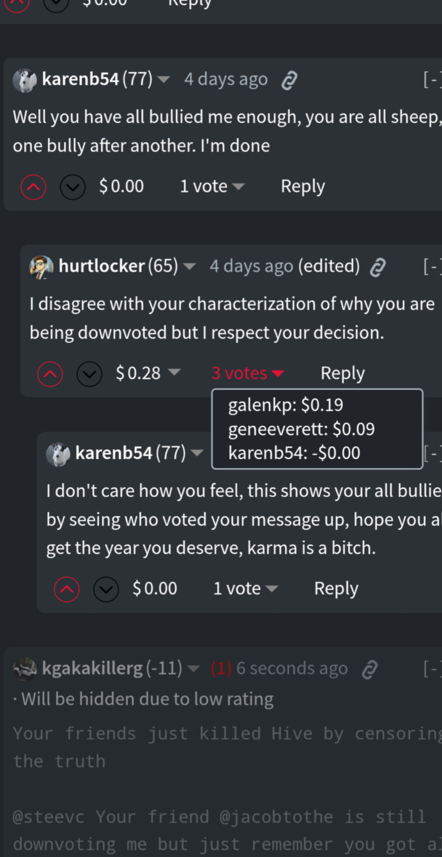Downvote karenb54's "karma" reply
Screen dimensions: 442x857
pos(106,589)
